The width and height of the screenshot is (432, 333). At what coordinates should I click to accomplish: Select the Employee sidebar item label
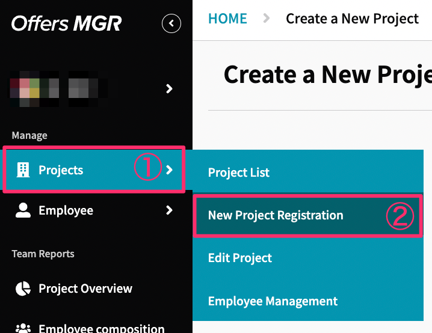pos(66,210)
